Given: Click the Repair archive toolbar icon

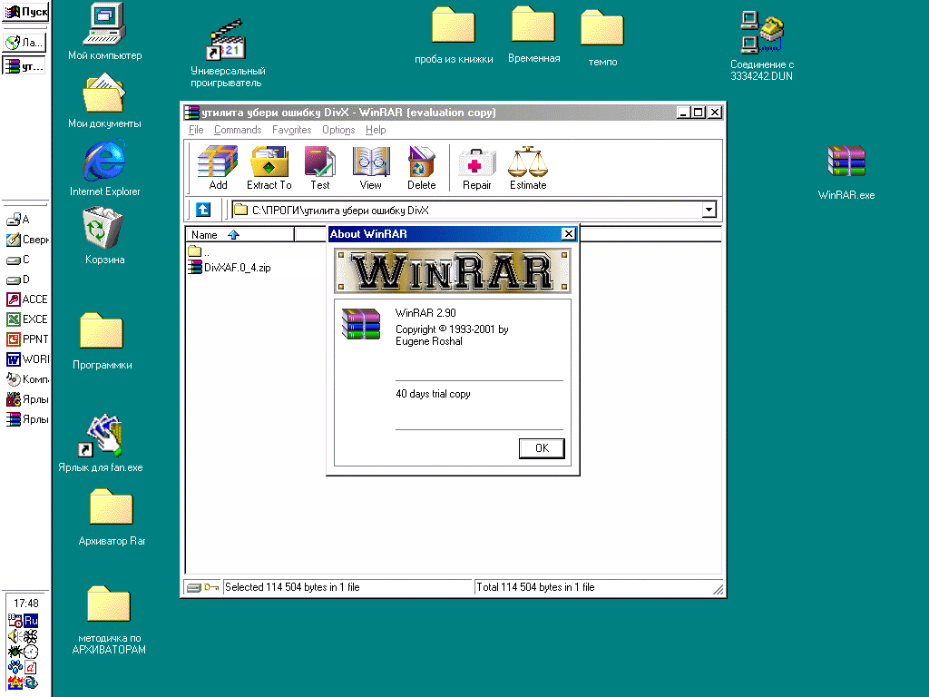Looking at the screenshot, I should [477, 168].
